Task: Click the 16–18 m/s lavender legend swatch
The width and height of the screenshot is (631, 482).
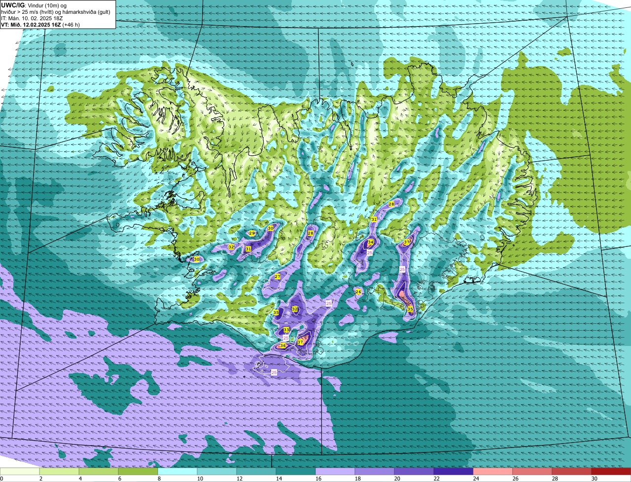Action: 335,471
